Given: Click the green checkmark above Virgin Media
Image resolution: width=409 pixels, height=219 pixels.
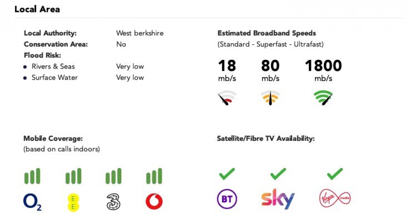Looking at the screenshot, I should pyautogui.click(x=335, y=174).
